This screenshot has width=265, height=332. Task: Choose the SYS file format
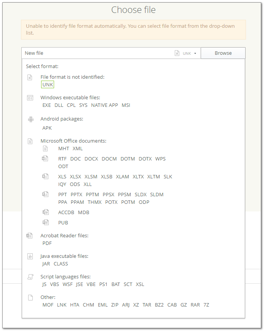click(x=83, y=105)
